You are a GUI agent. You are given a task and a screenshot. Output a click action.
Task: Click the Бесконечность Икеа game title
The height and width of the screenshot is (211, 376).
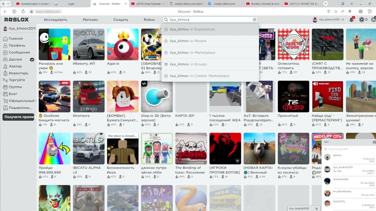[x=120, y=170]
